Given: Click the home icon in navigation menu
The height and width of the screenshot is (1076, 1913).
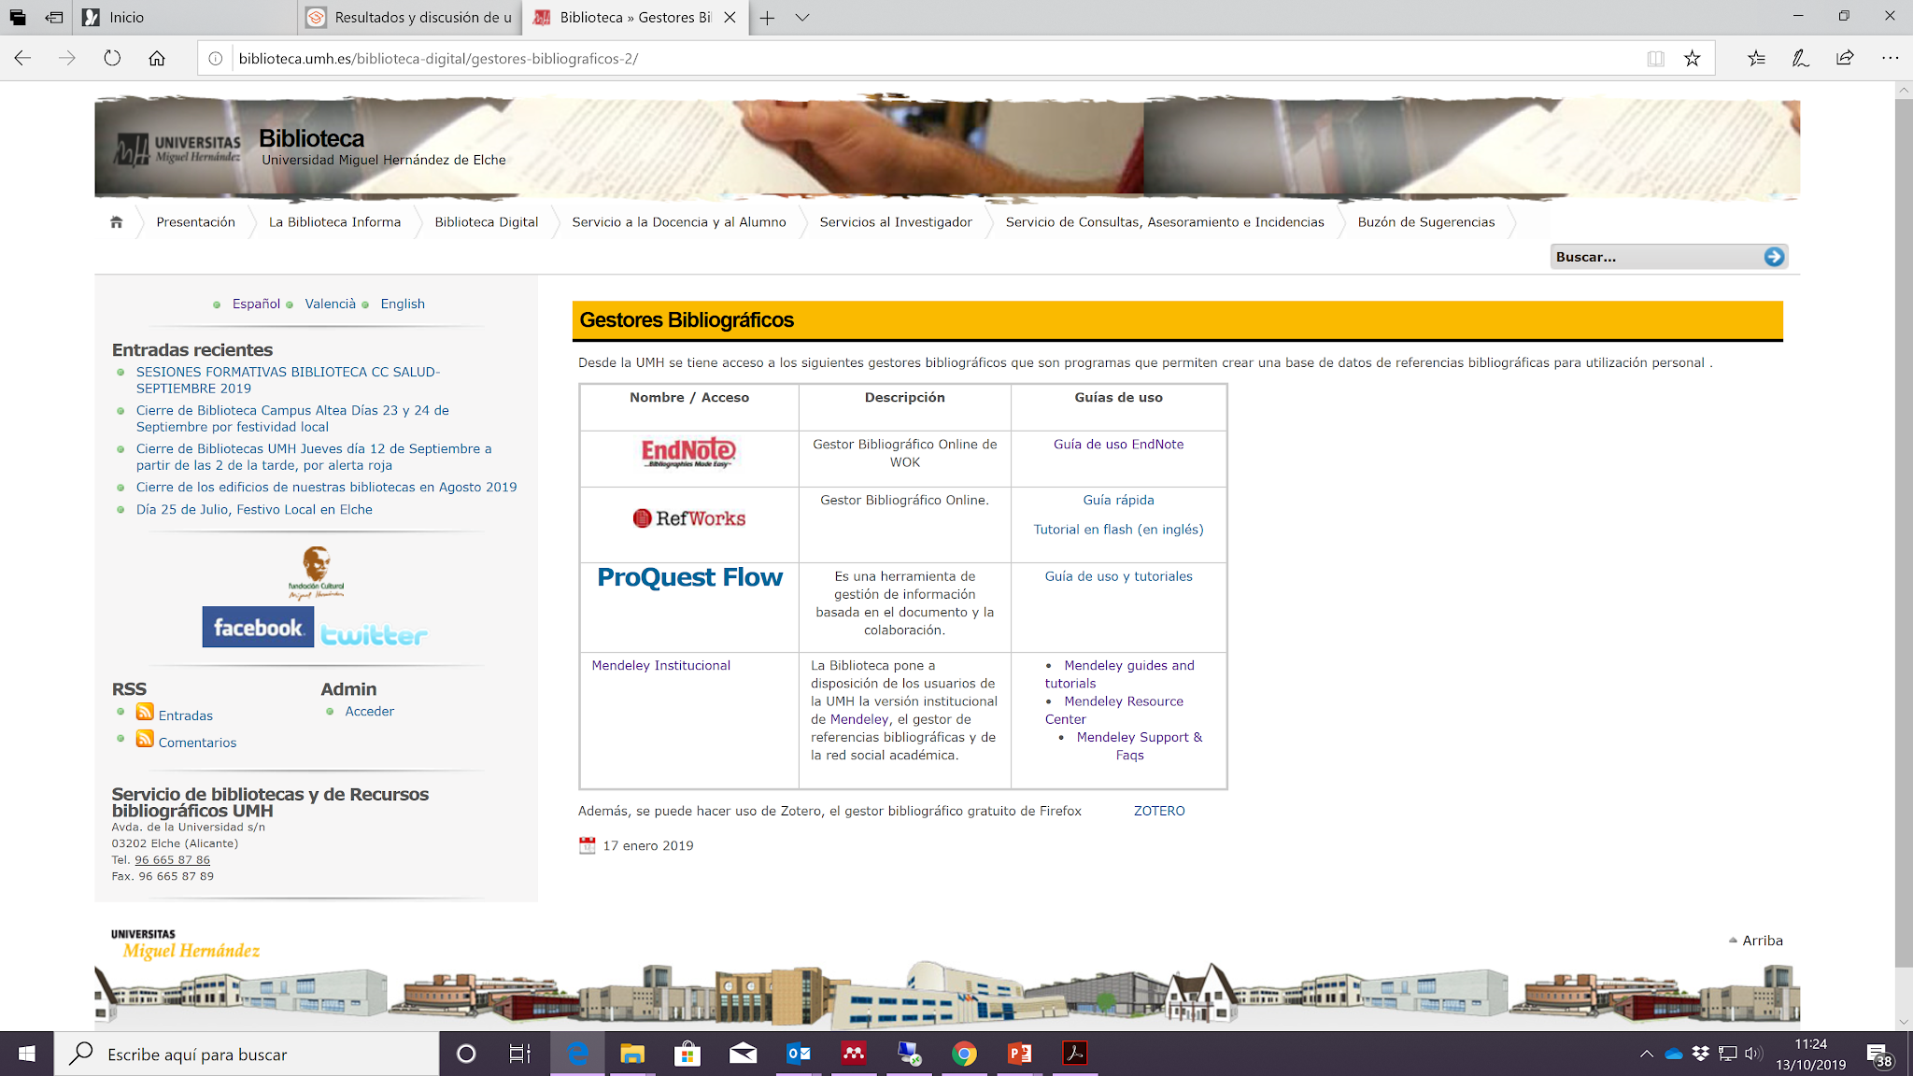Looking at the screenshot, I should (116, 222).
